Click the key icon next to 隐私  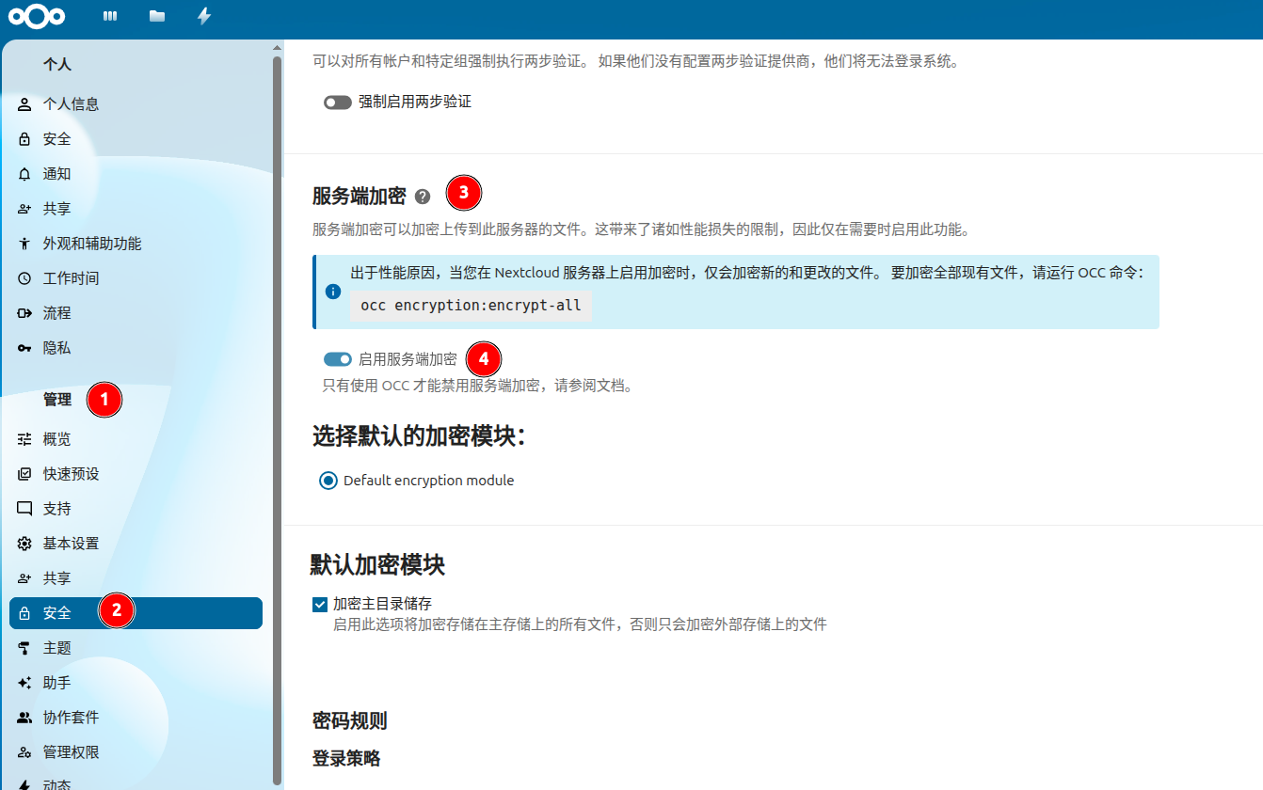[24, 348]
